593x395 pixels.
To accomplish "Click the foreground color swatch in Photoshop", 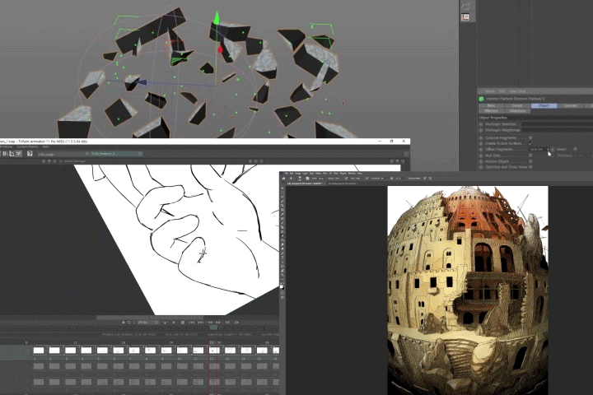I will pyautogui.click(x=281, y=287).
